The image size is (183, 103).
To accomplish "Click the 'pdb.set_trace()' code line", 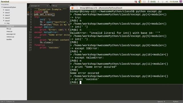I will (45, 15).
